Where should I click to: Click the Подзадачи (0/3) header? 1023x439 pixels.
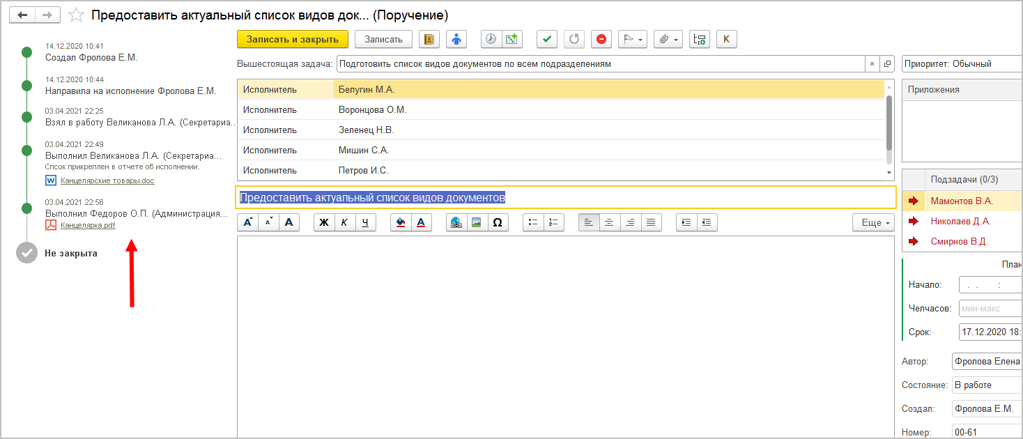pyautogui.click(x=973, y=180)
